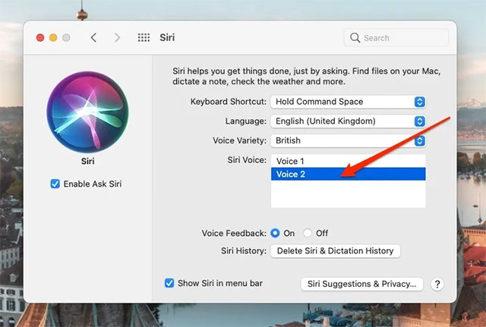Show all preferences grid icon
The height and width of the screenshot is (327, 486).
pyautogui.click(x=143, y=37)
